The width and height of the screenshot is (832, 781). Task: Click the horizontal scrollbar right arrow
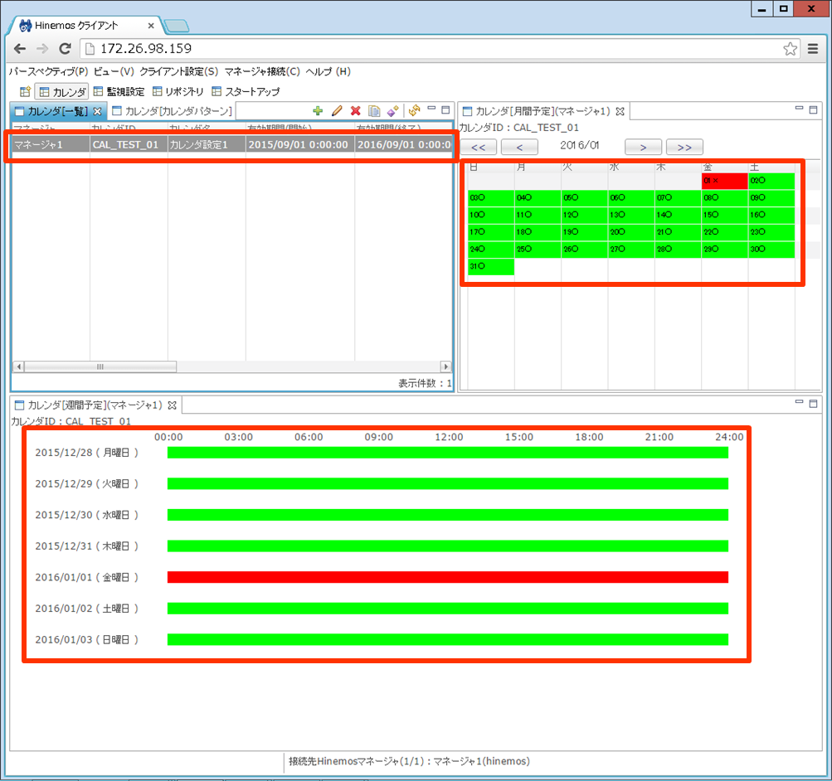(x=445, y=367)
